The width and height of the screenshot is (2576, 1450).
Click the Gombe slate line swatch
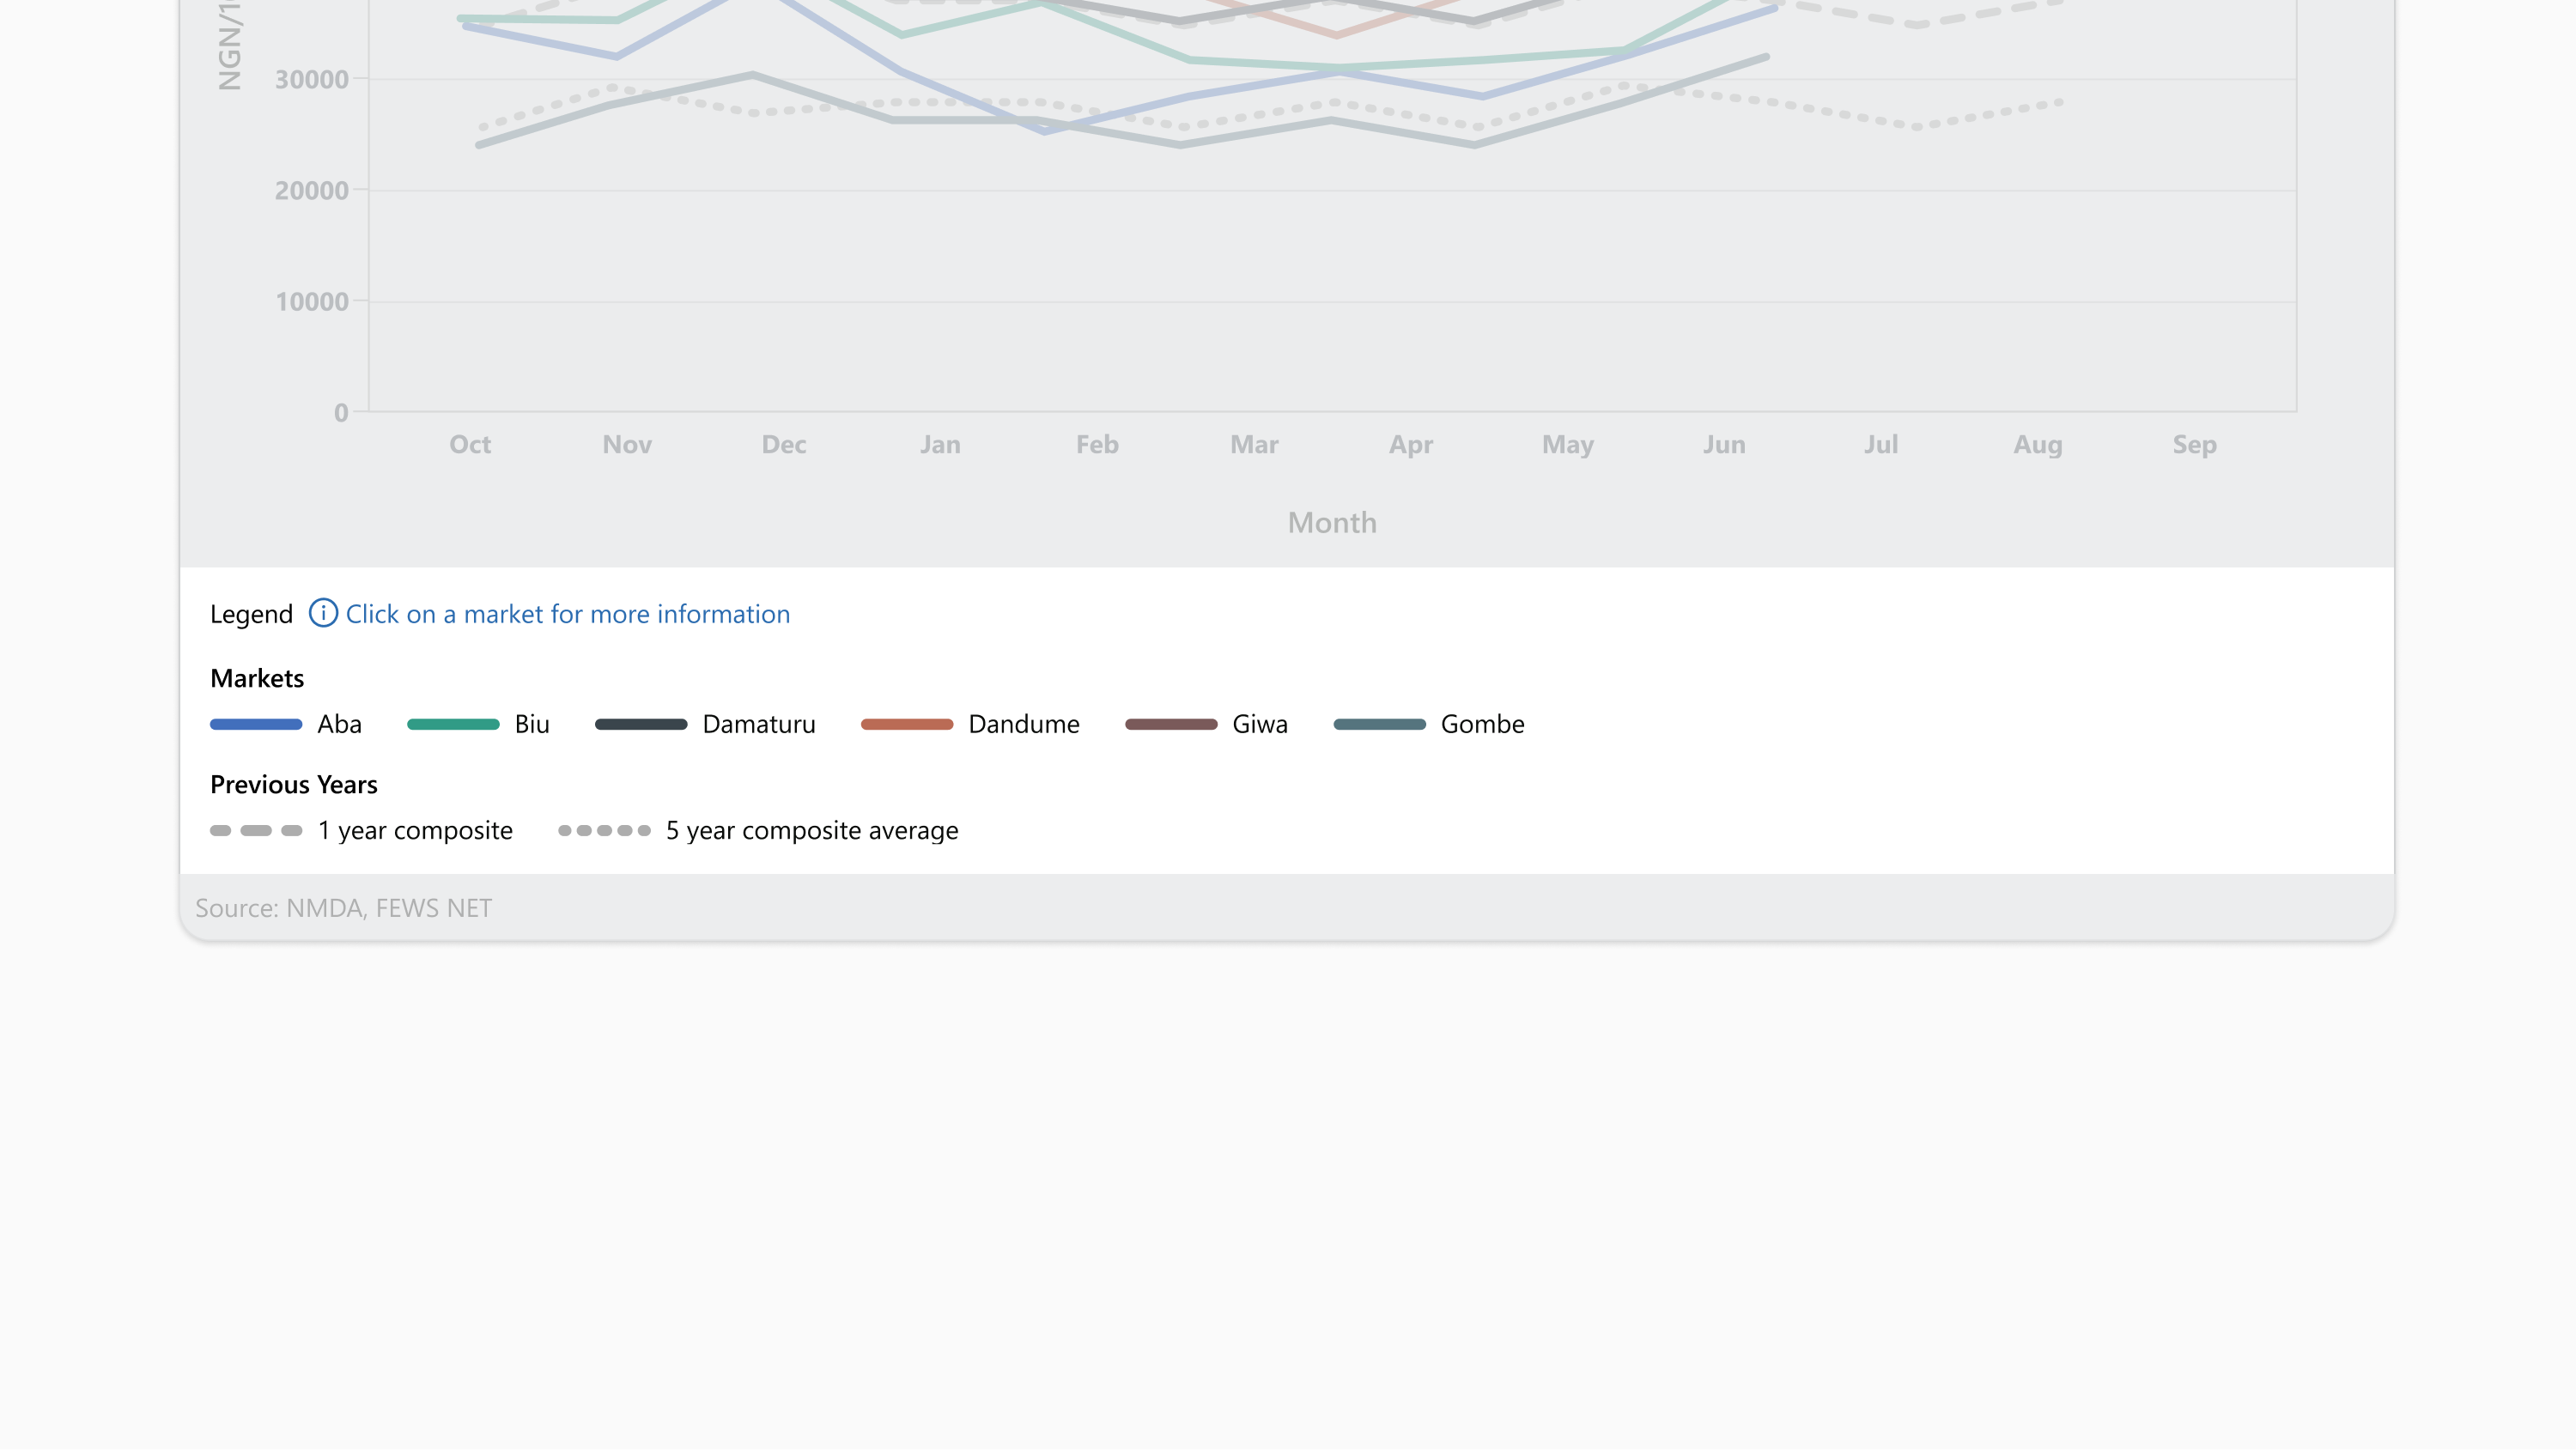pos(1379,724)
